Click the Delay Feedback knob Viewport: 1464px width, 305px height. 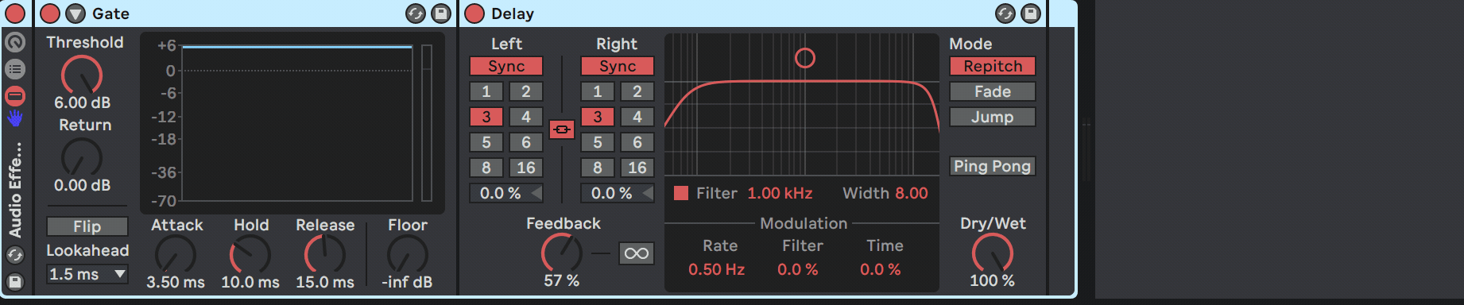pos(562,253)
